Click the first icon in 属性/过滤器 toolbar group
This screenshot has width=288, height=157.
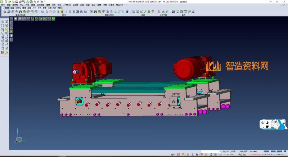[x=5, y=12]
